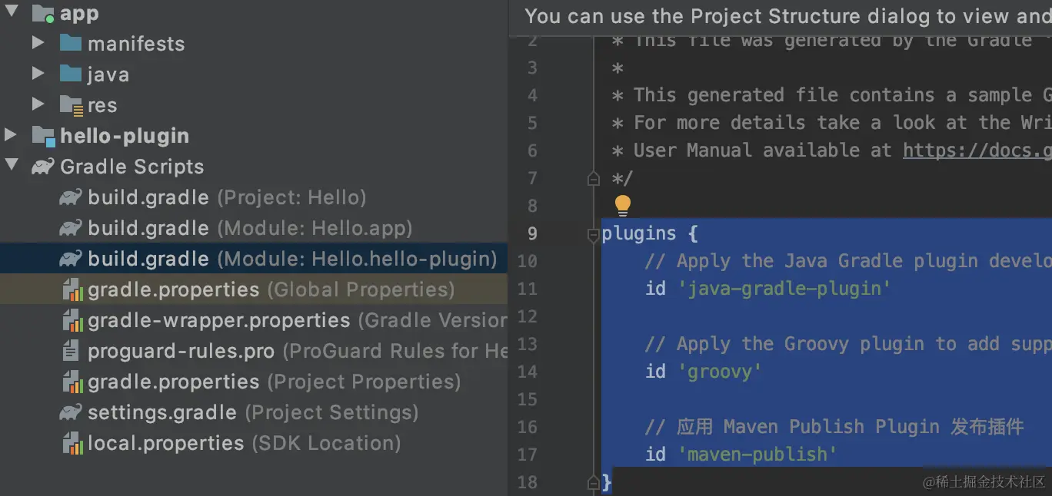Open gradle-wrapper.properties file

coord(218,320)
